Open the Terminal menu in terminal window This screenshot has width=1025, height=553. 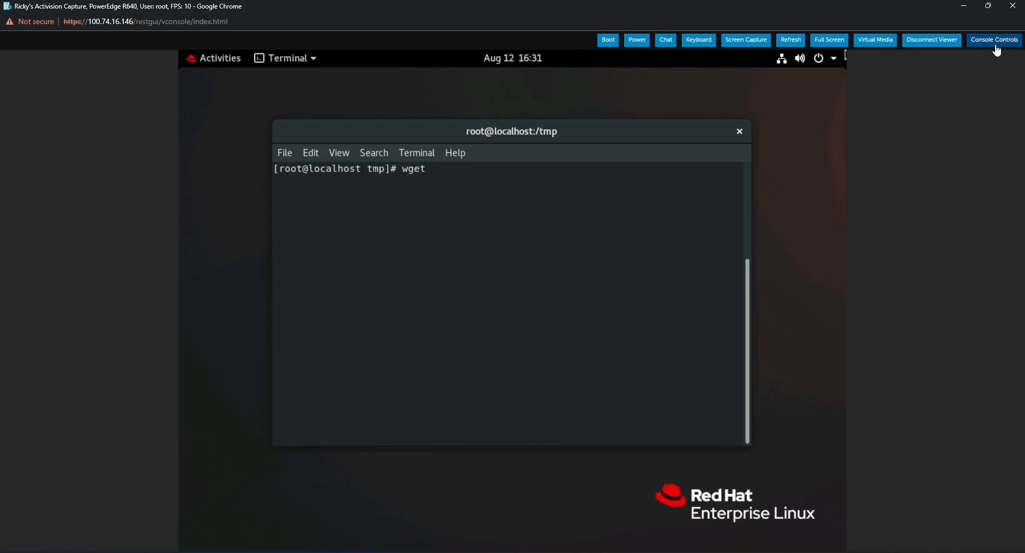(417, 153)
